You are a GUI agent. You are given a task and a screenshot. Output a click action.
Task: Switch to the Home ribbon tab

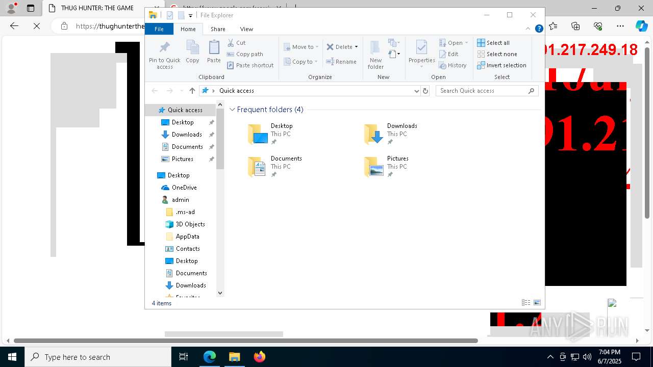pos(188,29)
